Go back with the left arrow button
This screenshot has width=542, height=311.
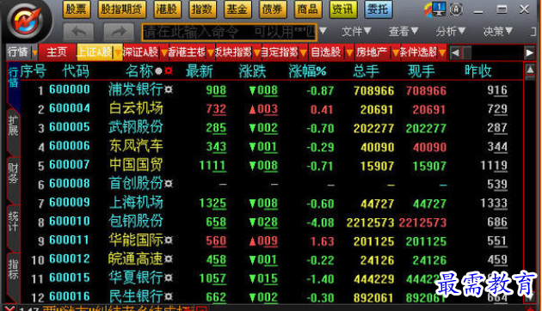(x=79, y=33)
